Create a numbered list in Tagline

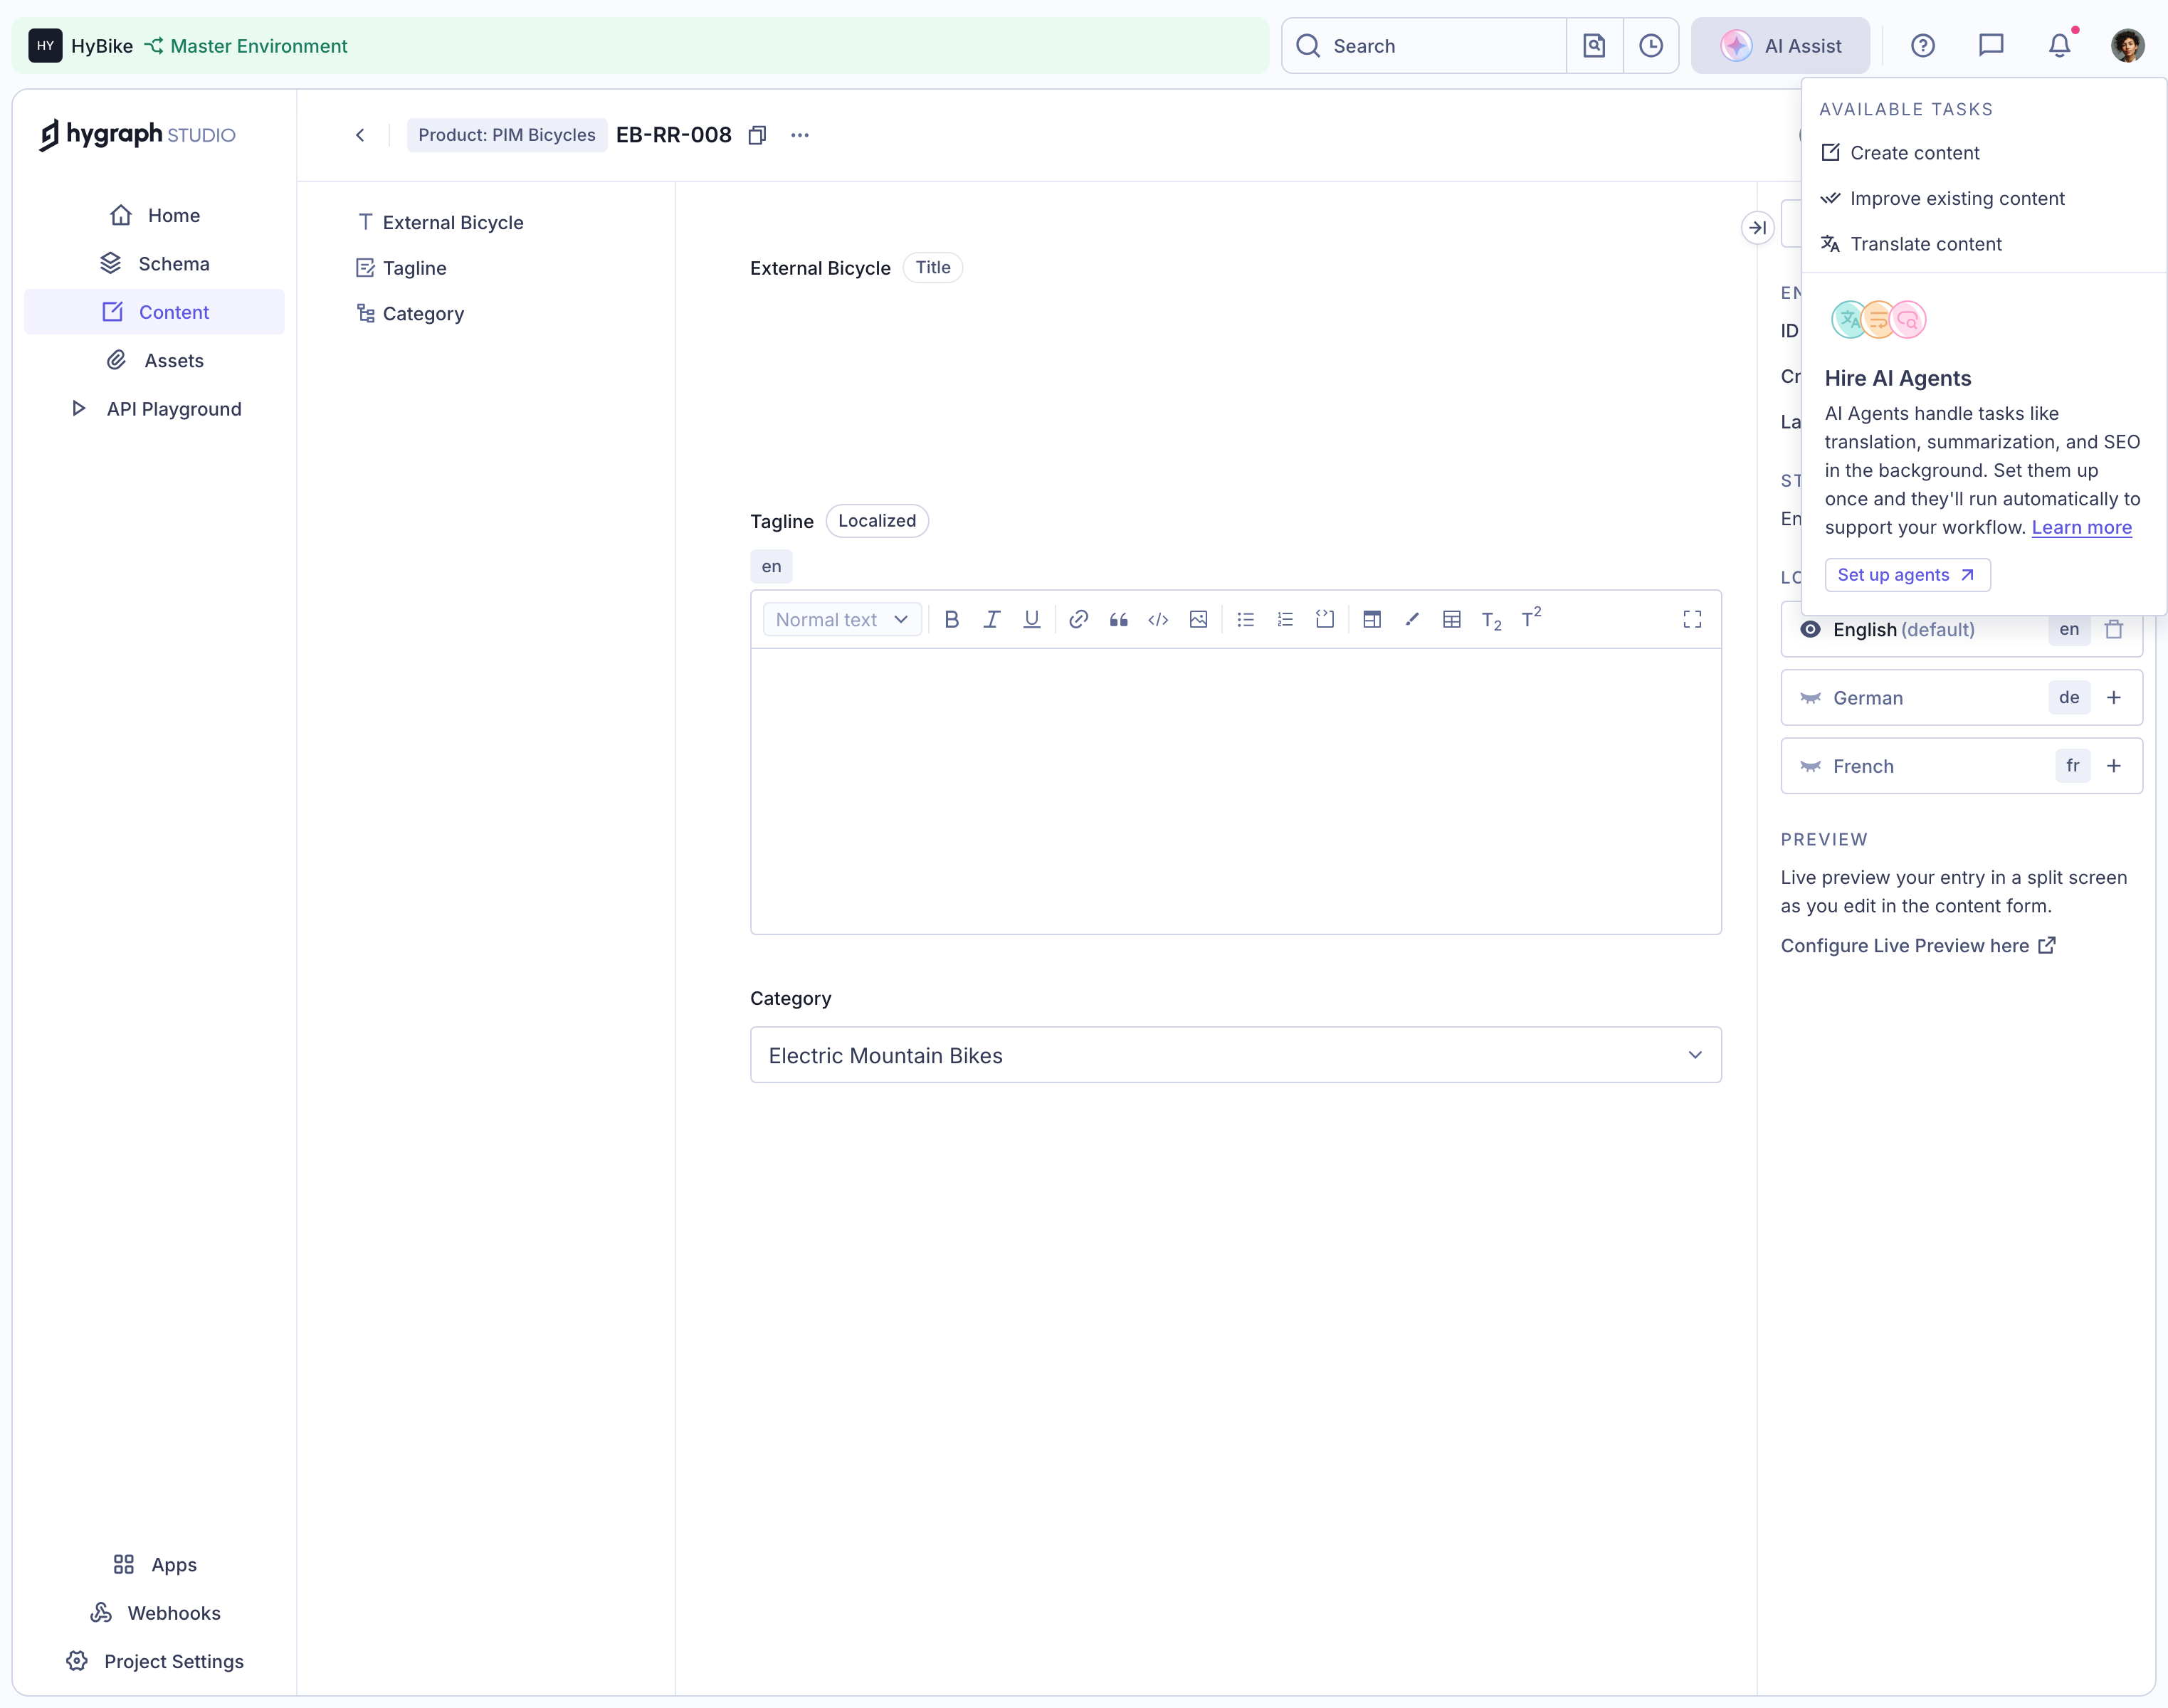(x=1285, y=620)
